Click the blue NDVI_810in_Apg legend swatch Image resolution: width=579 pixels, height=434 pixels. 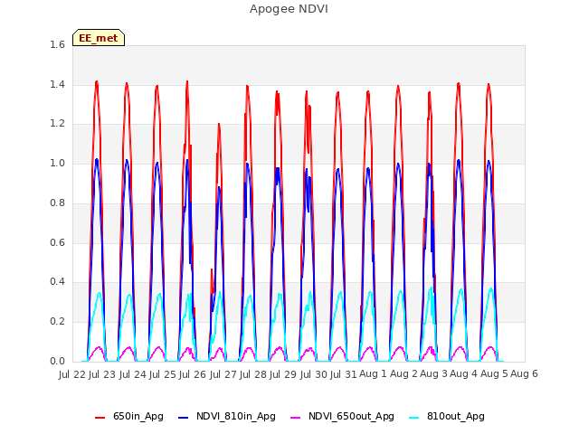[183, 418]
